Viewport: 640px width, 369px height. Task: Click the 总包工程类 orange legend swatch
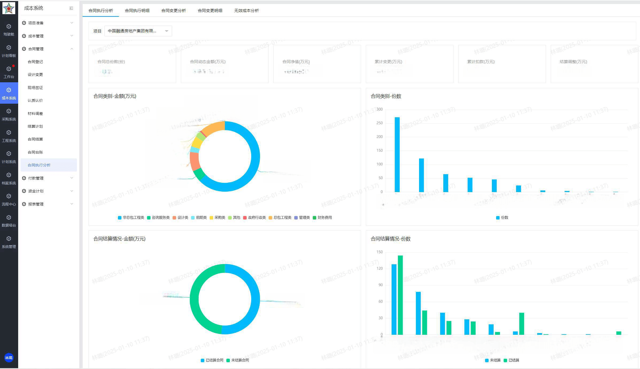pyautogui.click(x=270, y=218)
